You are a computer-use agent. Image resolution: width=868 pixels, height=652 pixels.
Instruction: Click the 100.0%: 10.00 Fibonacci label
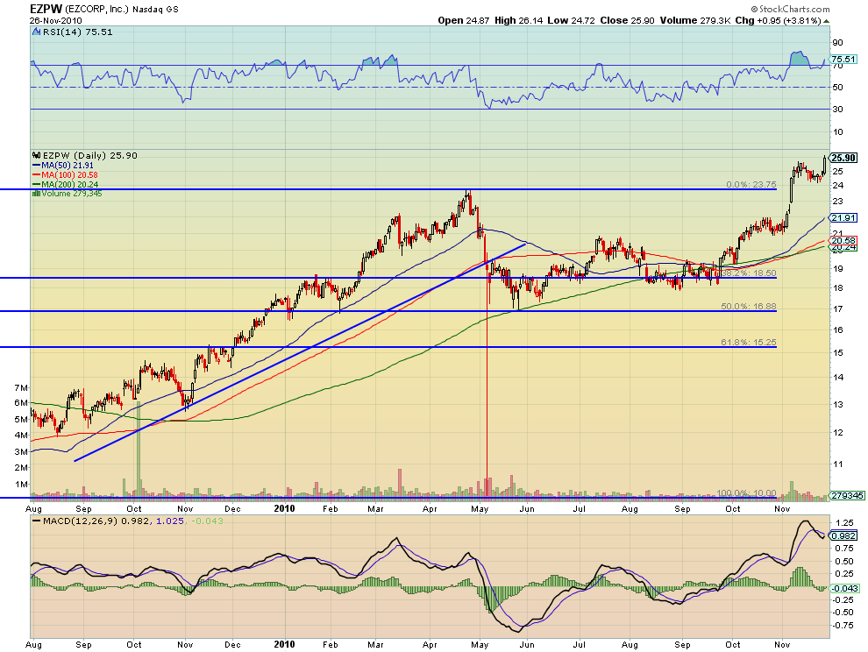(747, 493)
